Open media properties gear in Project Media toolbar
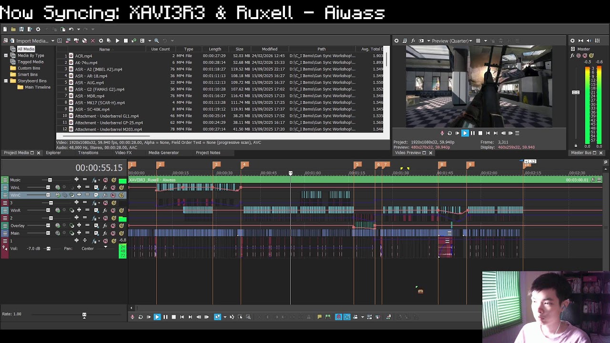Image resolution: width=610 pixels, height=343 pixels. 101,40
